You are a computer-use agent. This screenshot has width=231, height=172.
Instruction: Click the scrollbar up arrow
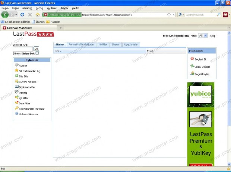tap(229, 33)
